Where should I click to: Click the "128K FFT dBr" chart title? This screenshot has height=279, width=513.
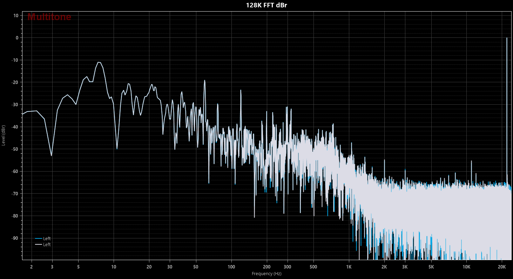pos(266,5)
